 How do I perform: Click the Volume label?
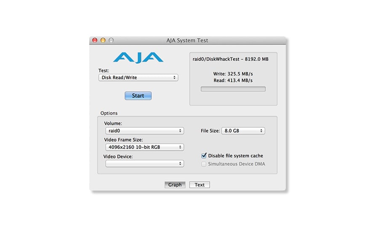[x=113, y=123]
